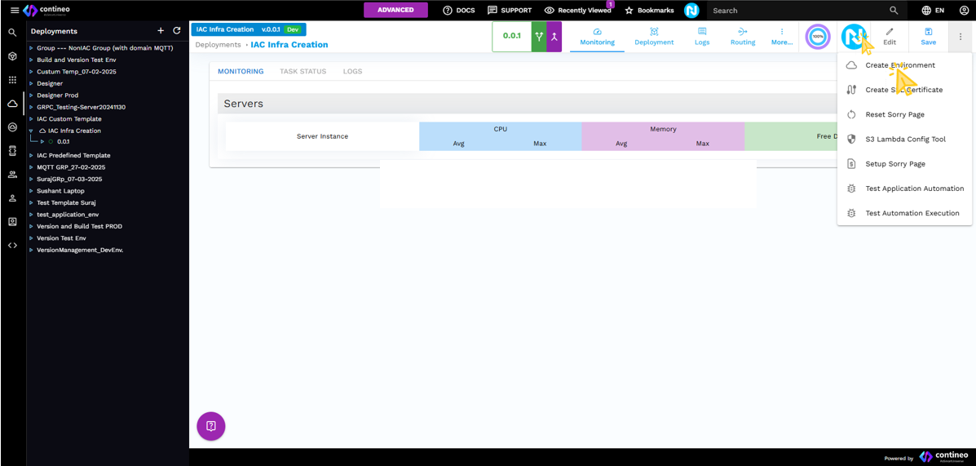Collapse the IAC Infra Creation node
The height and width of the screenshot is (466, 976).
[31, 131]
